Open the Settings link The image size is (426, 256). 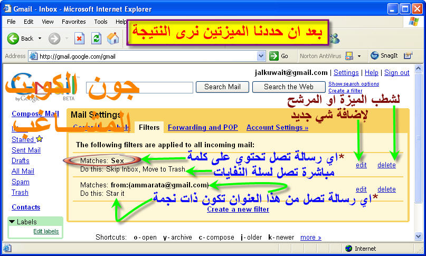[x=346, y=72]
